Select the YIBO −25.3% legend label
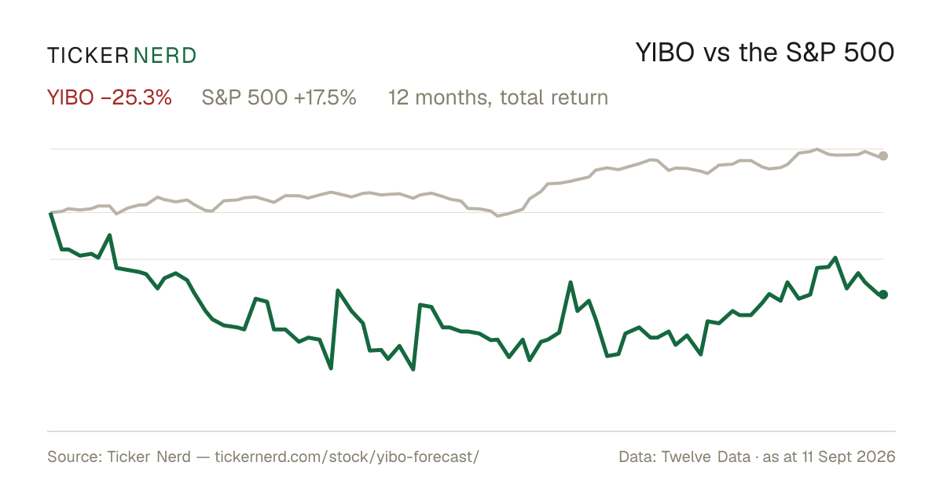 click(x=109, y=97)
